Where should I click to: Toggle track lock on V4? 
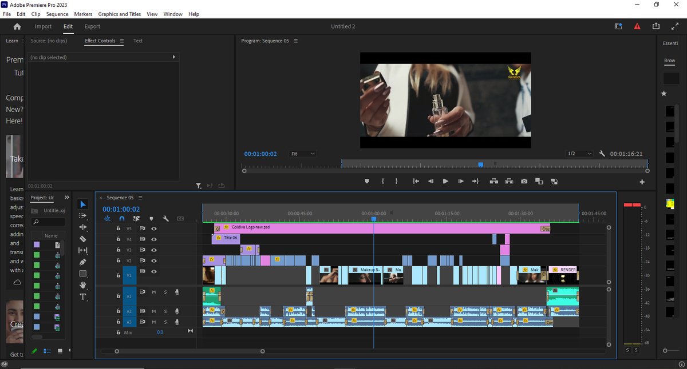point(119,239)
